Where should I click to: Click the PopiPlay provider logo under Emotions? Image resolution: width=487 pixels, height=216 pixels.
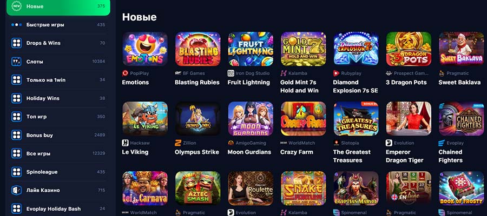point(125,73)
